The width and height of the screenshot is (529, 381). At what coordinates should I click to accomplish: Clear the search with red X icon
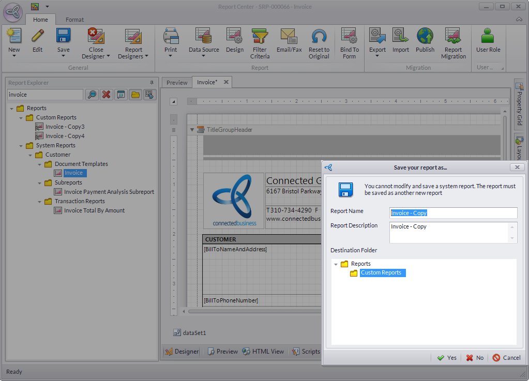pyautogui.click(x=106, y=95)
